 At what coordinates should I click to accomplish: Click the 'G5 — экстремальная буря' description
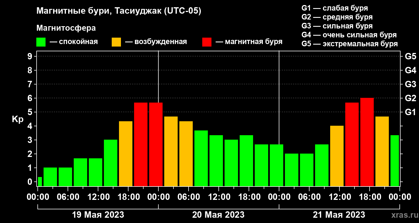[350, 44]
